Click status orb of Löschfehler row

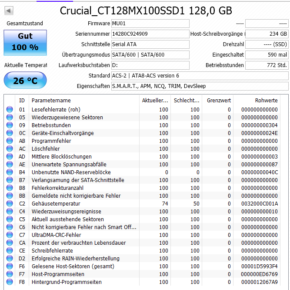[10, 149]
